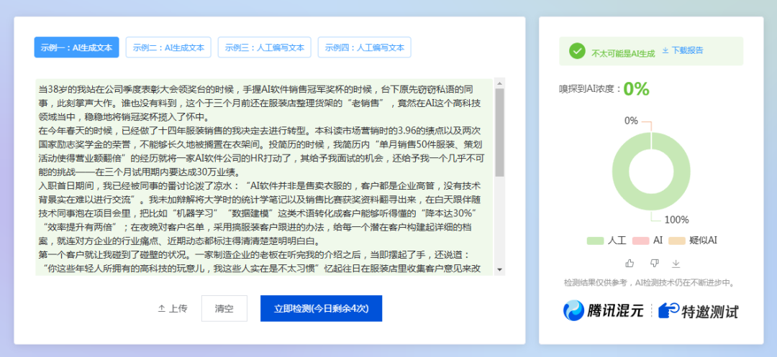Viewport: 777px width, 357px height.
Task: Choose tab 示例四：人工编写文本
Action: pyautogui.click(x=364, y=47)
